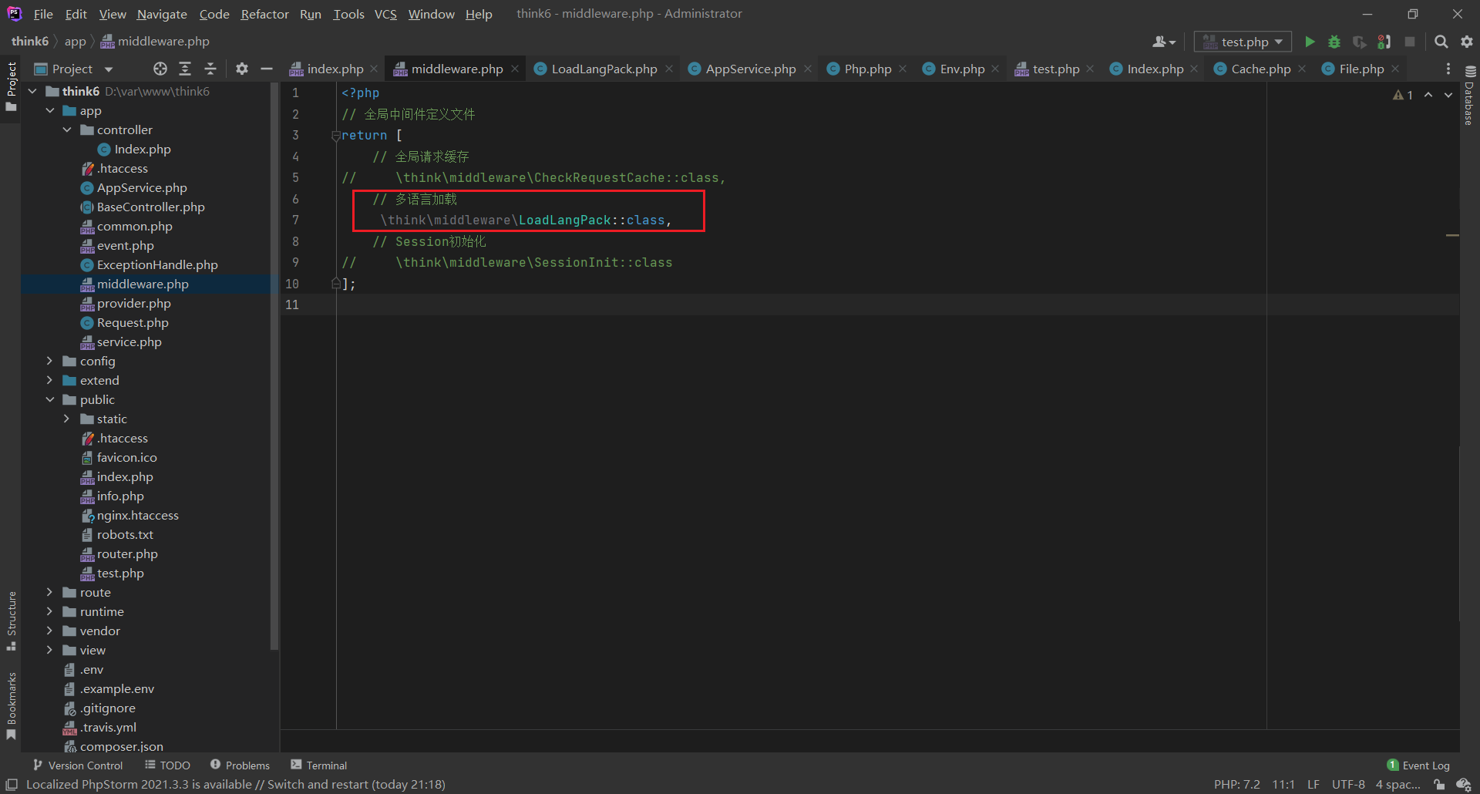Open the TODO tool window
This screenshot has height=794, width=1480.
point(167,765)
